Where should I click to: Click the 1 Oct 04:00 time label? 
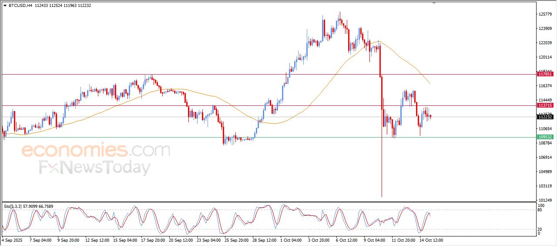(291, 239)
